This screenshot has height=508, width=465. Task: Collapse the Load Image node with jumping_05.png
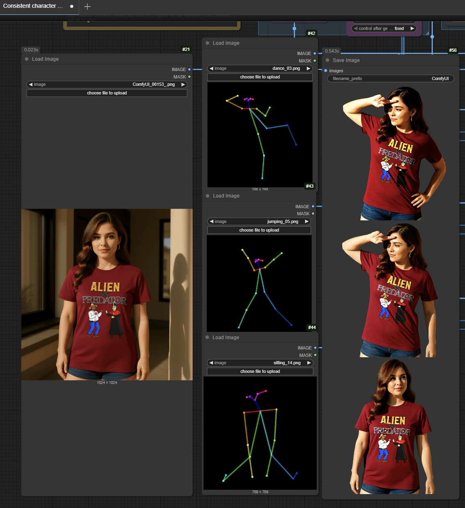click(x=208, y=196)
